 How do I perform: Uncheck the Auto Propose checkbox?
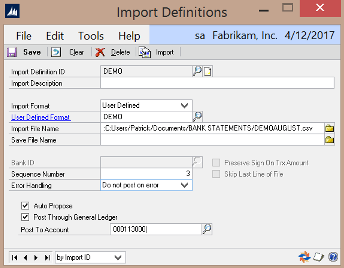click(x=25, y=206)
